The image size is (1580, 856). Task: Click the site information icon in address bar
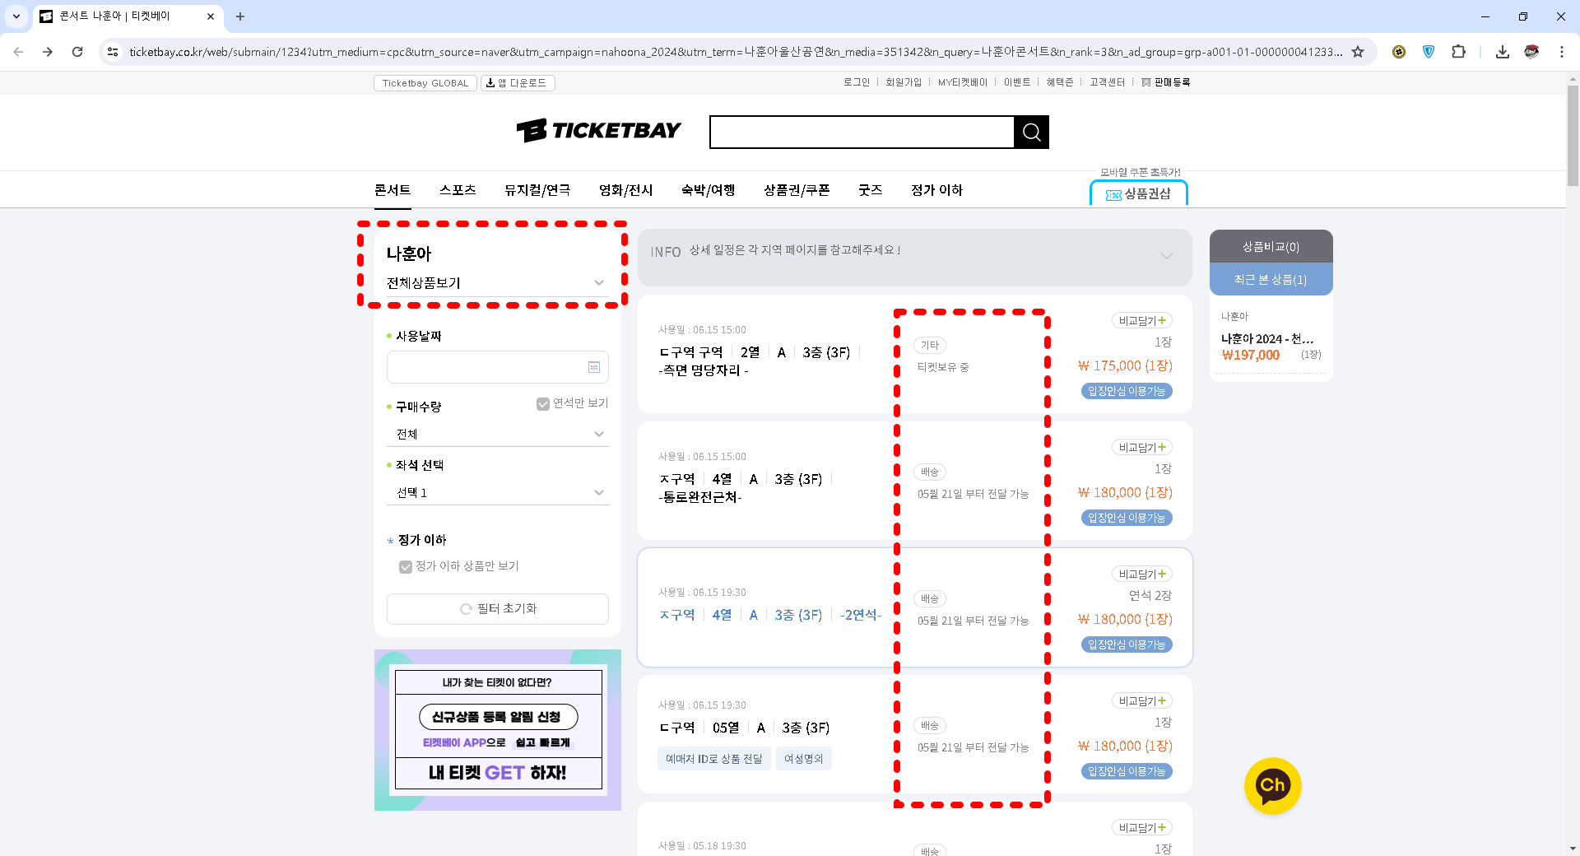click(113, 52)
